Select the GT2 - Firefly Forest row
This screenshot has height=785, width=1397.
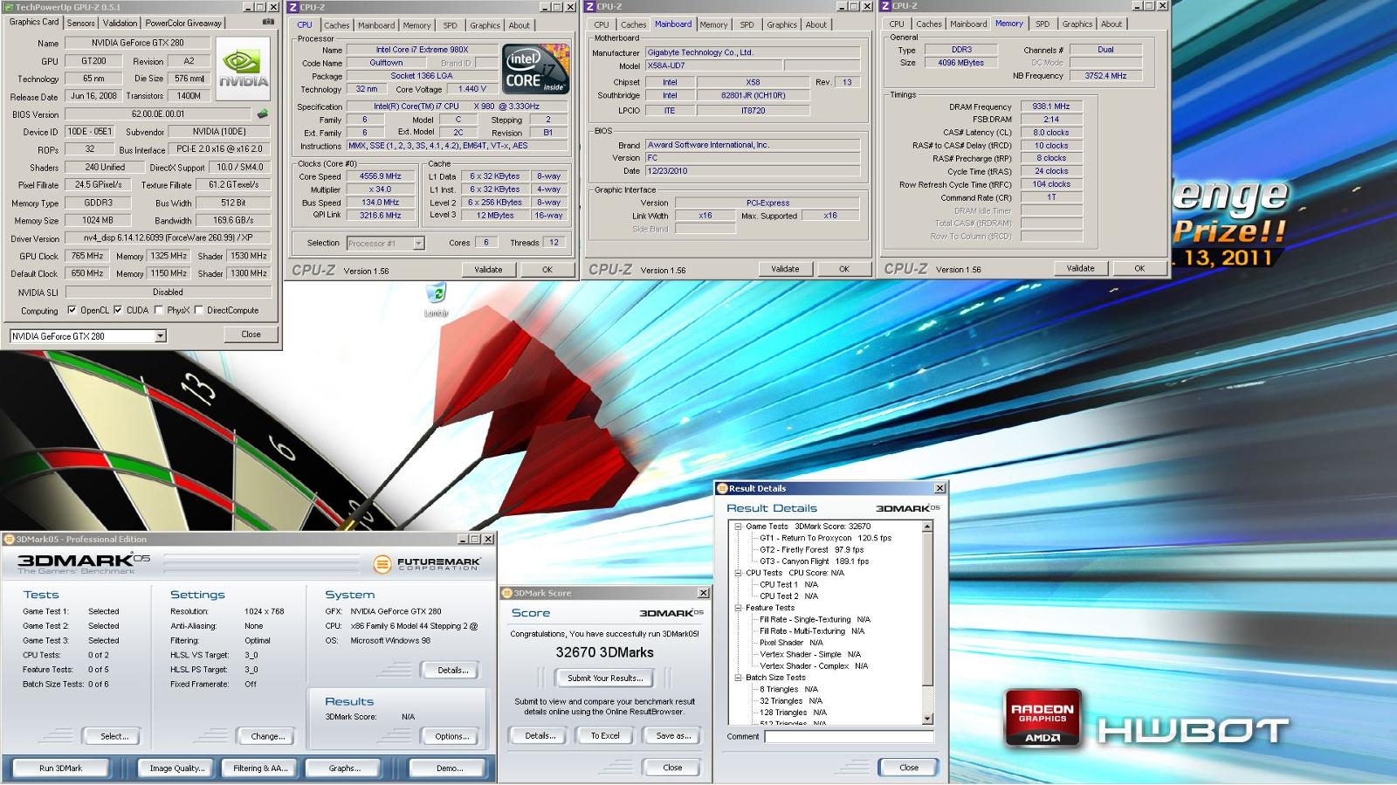point(811,549)
